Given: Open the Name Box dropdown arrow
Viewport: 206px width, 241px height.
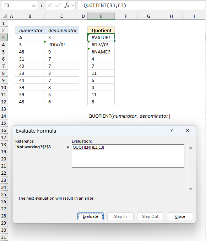Looking at the screenshot, I should (34, 6).
